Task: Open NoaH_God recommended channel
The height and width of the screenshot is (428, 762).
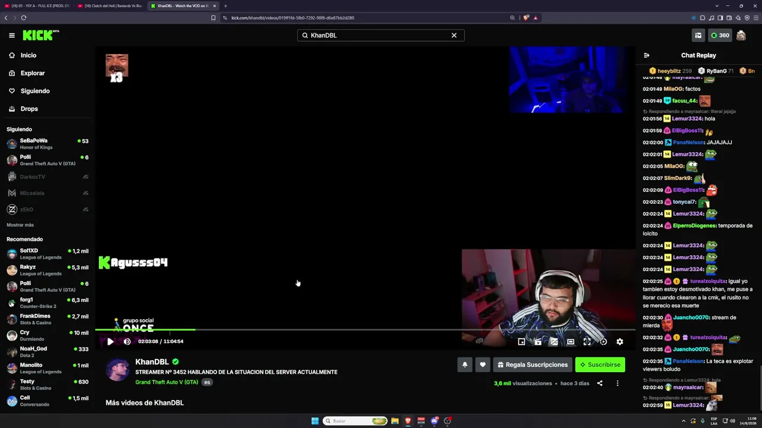Action: [48, 352]
